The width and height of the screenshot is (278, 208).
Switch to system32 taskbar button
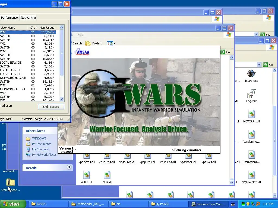point(168,204)
